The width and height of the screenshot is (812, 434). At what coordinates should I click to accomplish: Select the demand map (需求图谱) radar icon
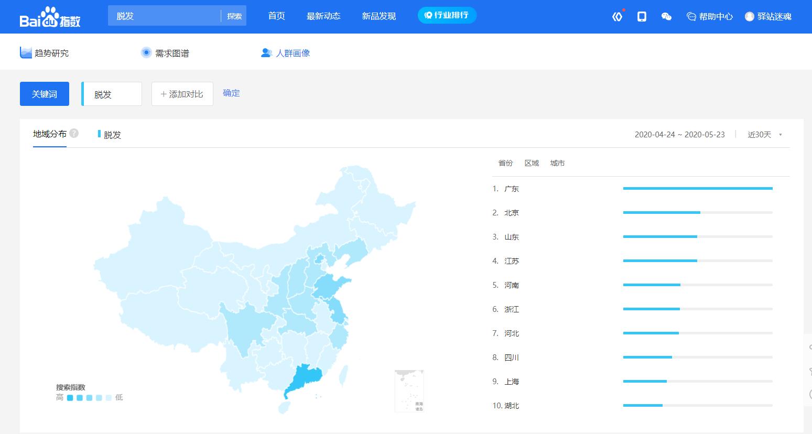(x=146, y=52)
